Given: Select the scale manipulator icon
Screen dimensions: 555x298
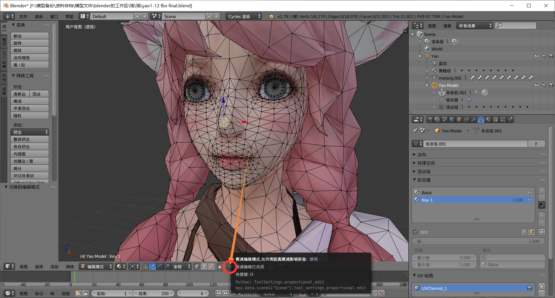Looking at the screenshot, I should click(167, 267).
